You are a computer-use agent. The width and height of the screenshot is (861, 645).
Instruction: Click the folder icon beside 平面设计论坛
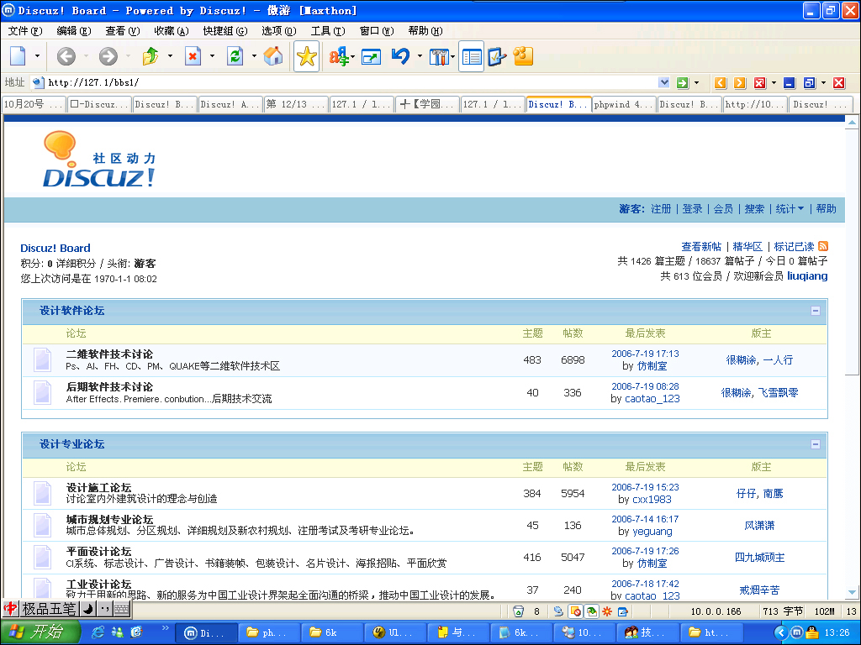pos(42,558)
